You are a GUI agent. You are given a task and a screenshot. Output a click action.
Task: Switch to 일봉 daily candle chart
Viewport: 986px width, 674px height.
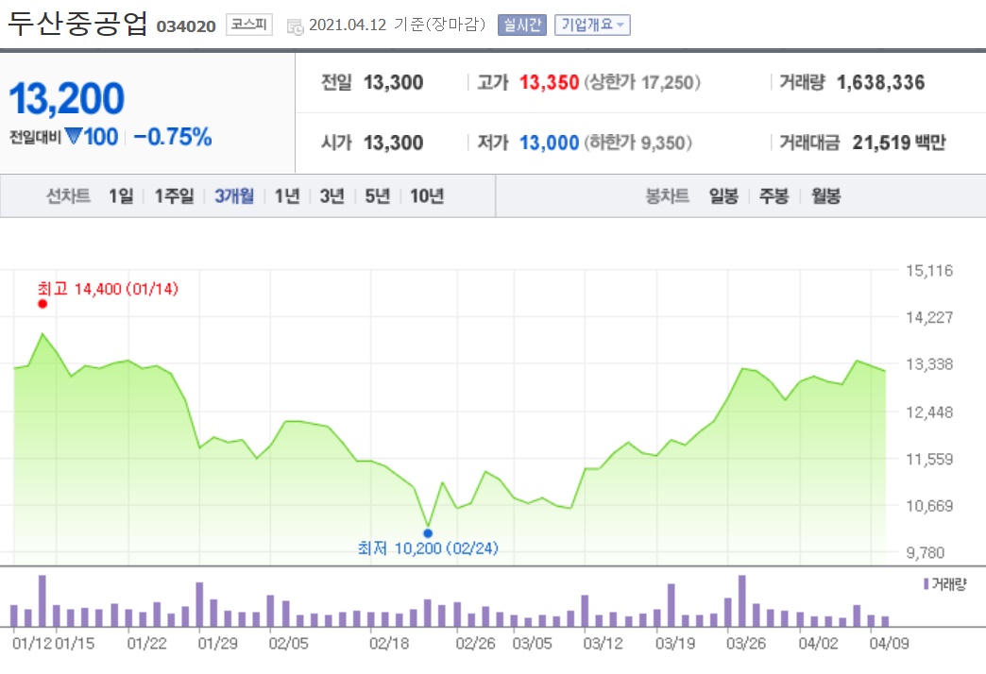pos(723,196)
